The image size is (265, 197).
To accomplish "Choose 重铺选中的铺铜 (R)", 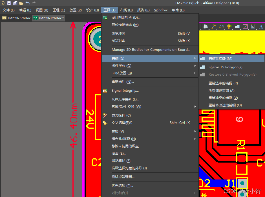I will (231, 83).
